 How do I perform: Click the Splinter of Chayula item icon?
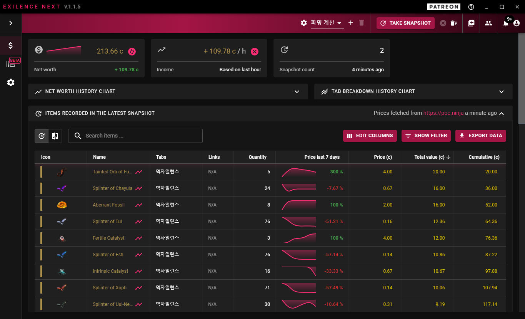point(62,188)
